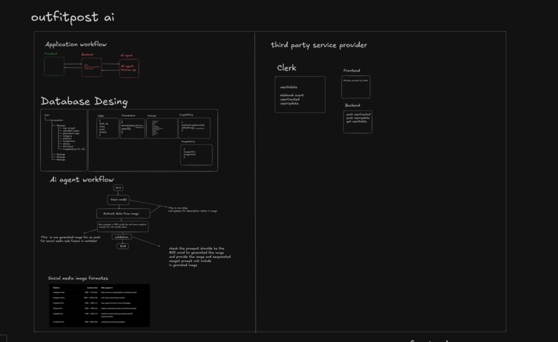Click the 'user prompt' tree entry
Image resolution: width=558 pixels, height=342 pixels.
[x=69, y=128]
